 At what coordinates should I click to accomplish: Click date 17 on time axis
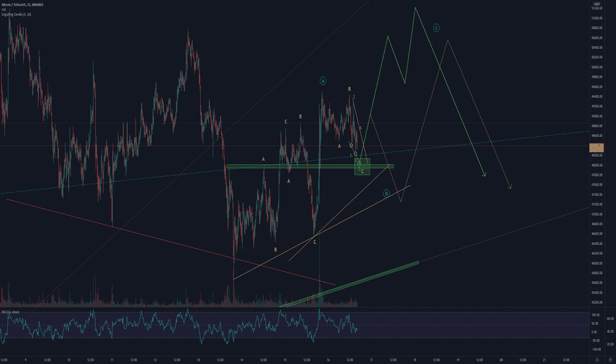point(371,359)
